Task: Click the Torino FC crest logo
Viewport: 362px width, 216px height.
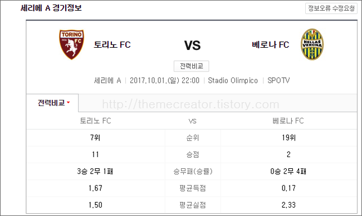Action: (x=72, y=44)
